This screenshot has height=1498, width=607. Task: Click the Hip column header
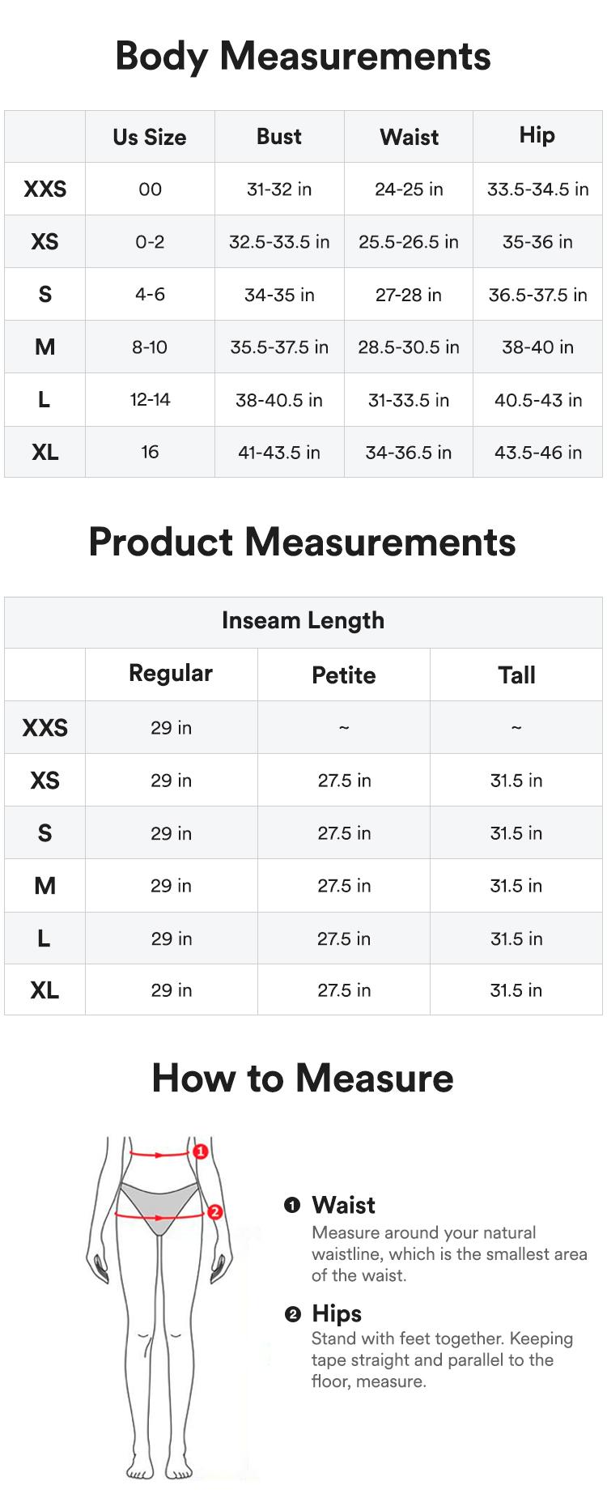537,135
